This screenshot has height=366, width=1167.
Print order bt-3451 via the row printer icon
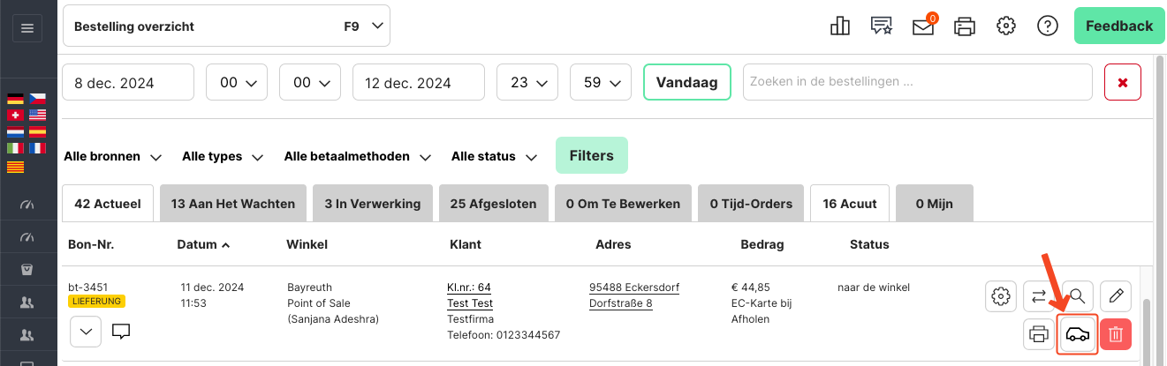(x=1039, y=334)
